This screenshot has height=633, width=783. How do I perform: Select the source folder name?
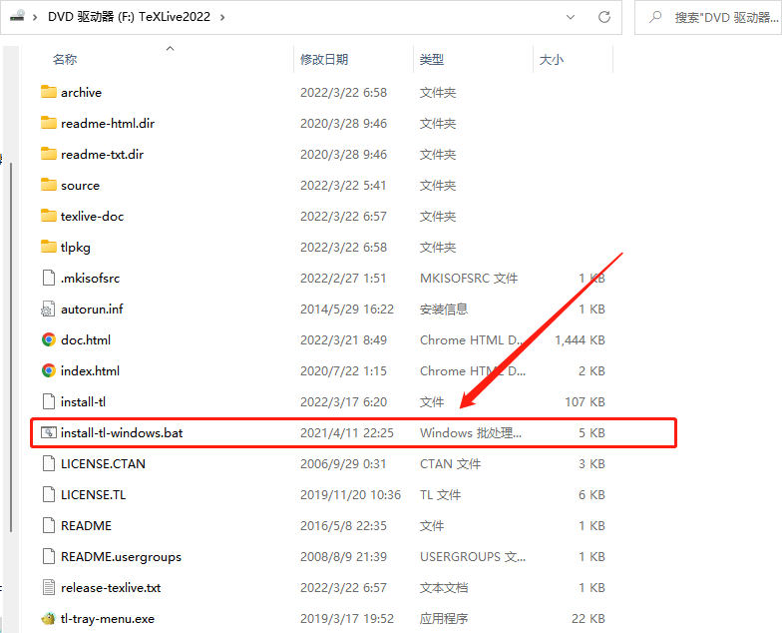[80, 186]
